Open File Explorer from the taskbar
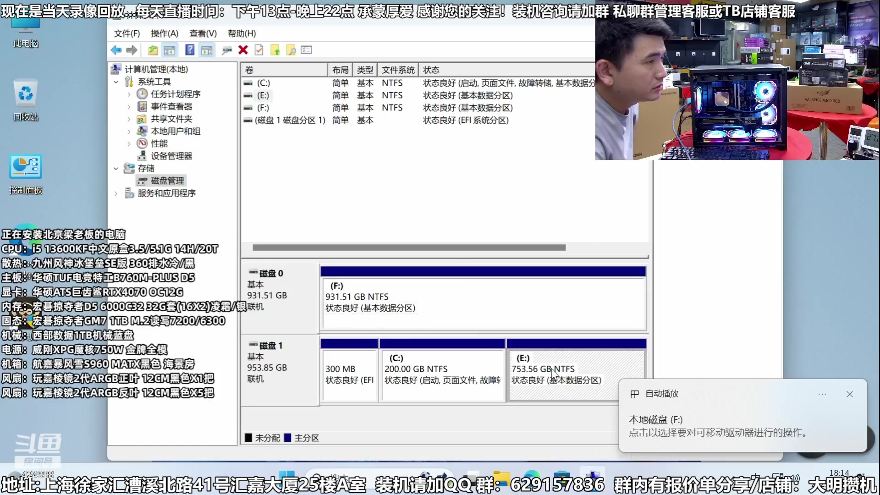 (x=503, y=477)
